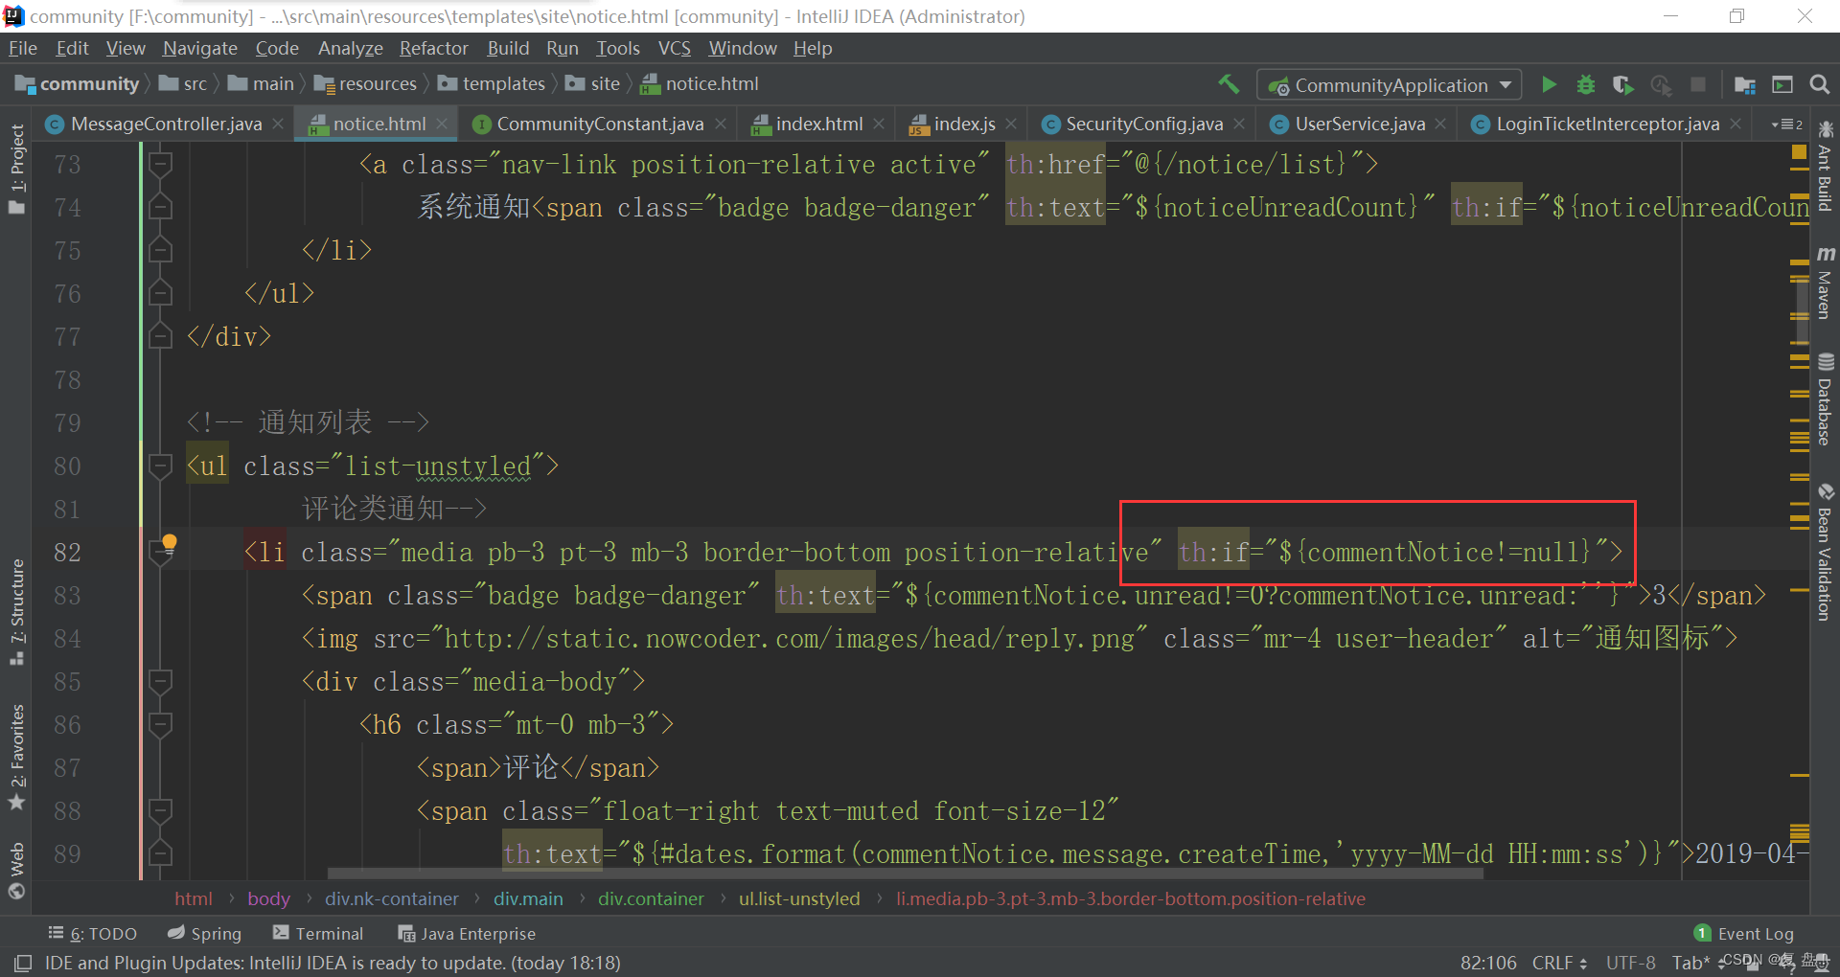Open the Structure tool window
This screenshot has height=977, width=1840.
16,612
